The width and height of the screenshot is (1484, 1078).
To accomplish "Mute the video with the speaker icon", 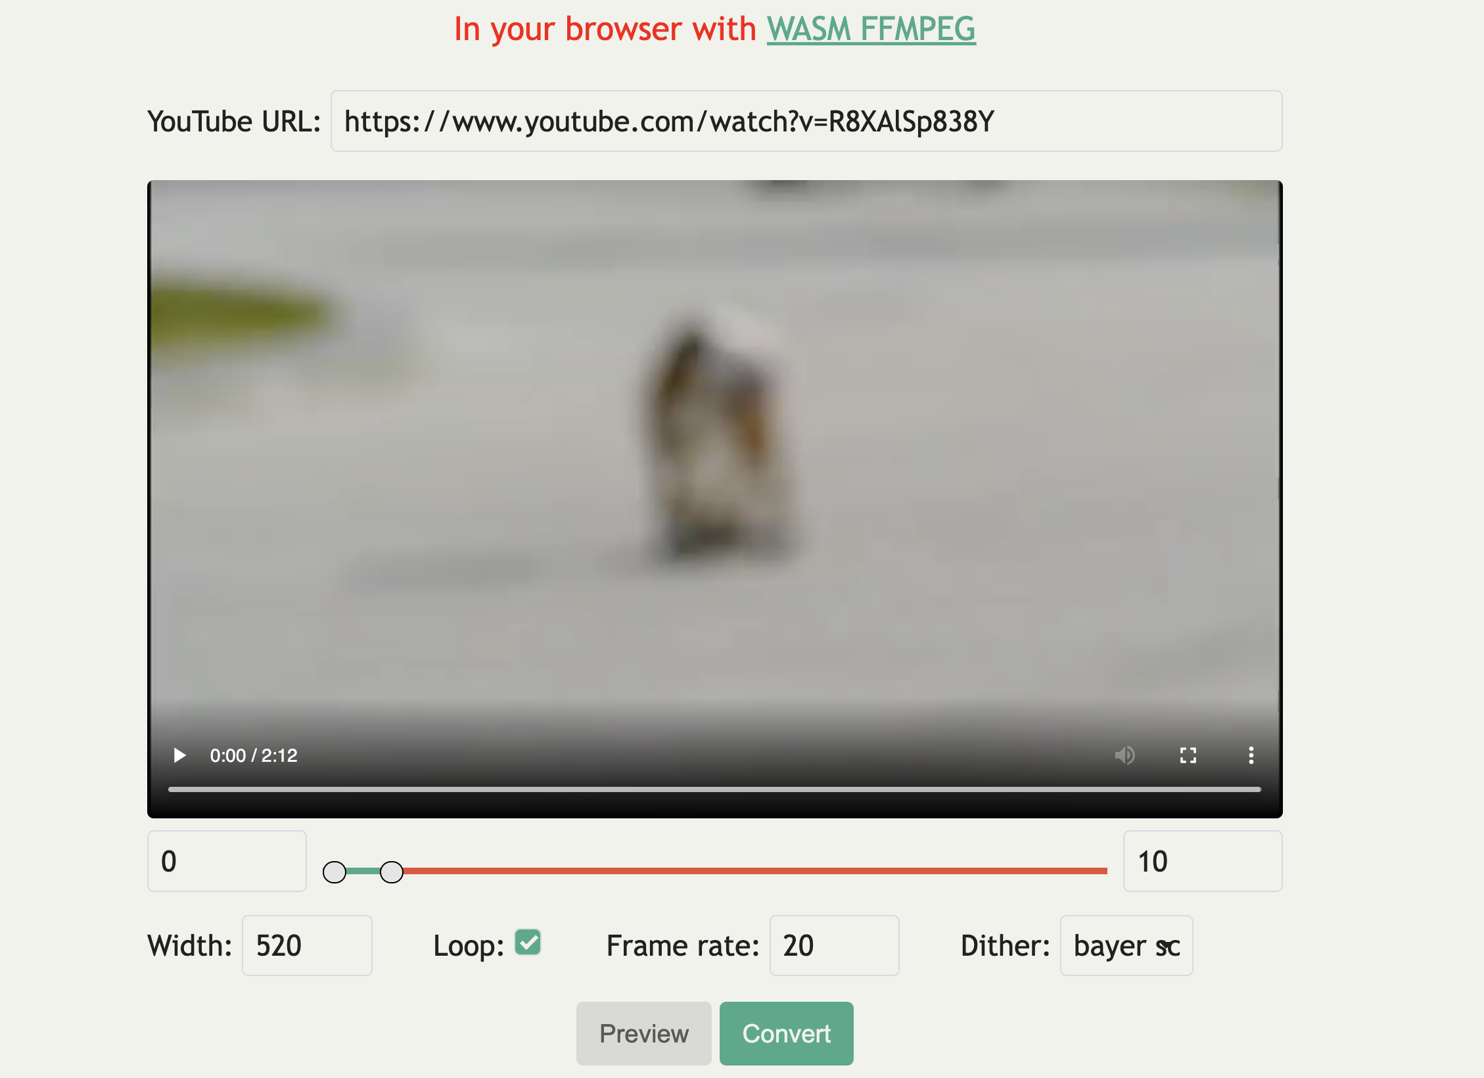I will pyautogui.click(x=1126, y=755).
